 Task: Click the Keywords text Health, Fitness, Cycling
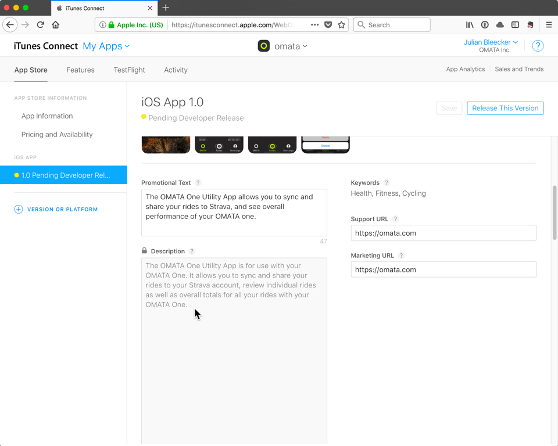tap(388, 193)
